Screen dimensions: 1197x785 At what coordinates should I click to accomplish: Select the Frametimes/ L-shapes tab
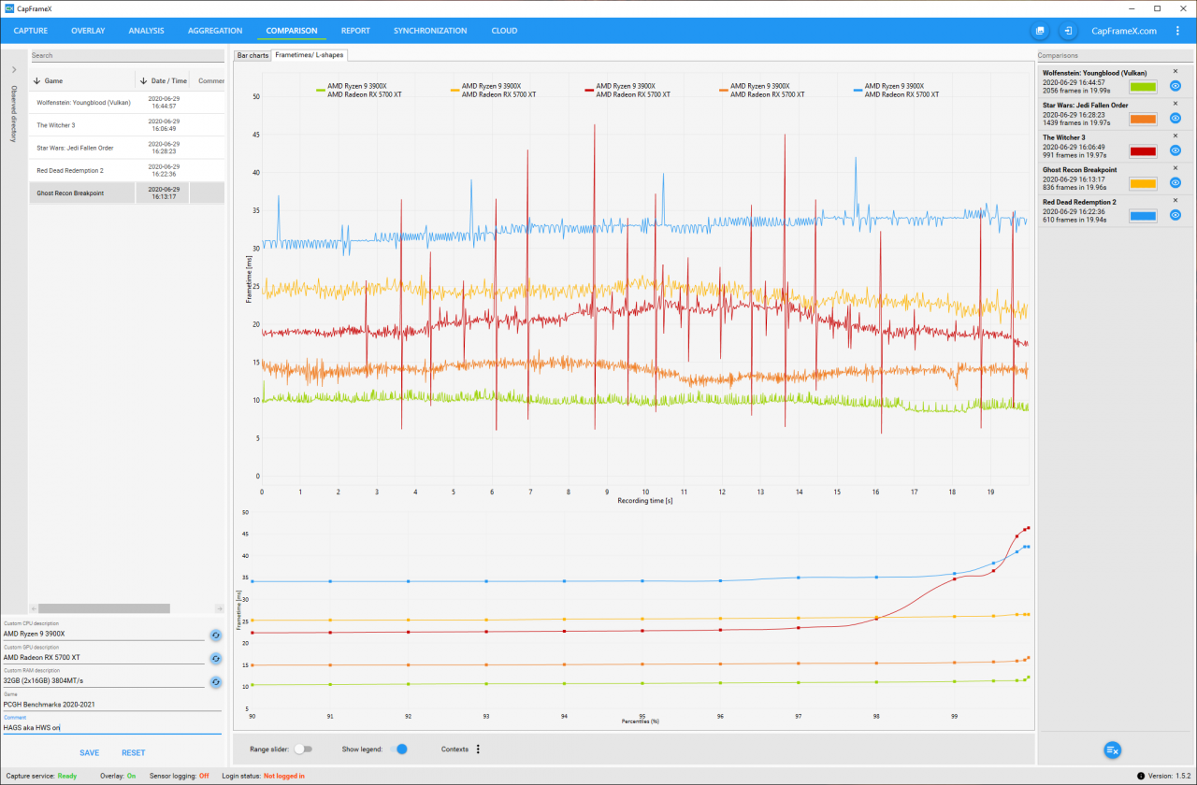(310, 55)
